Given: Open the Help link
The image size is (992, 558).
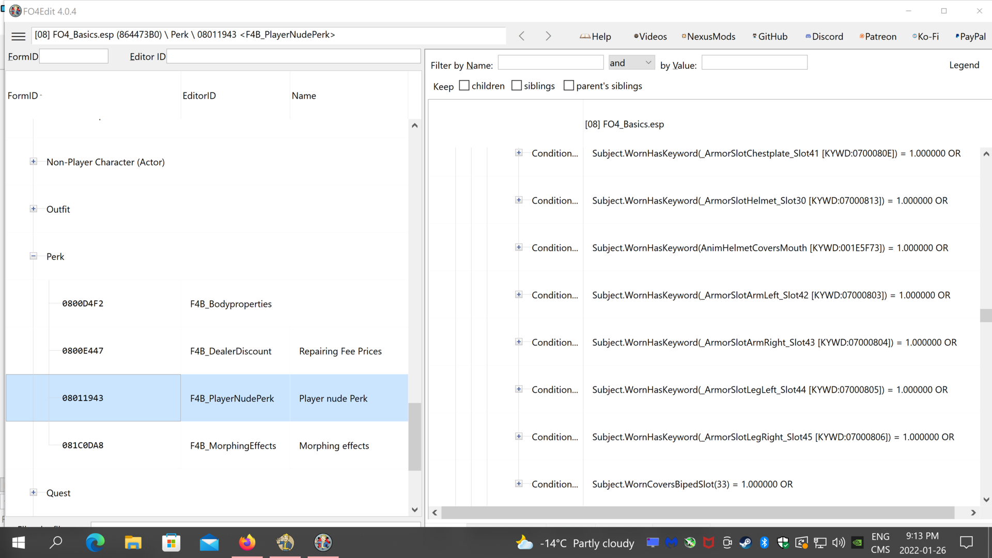Looking at the screenshot, I should [595, 37].
